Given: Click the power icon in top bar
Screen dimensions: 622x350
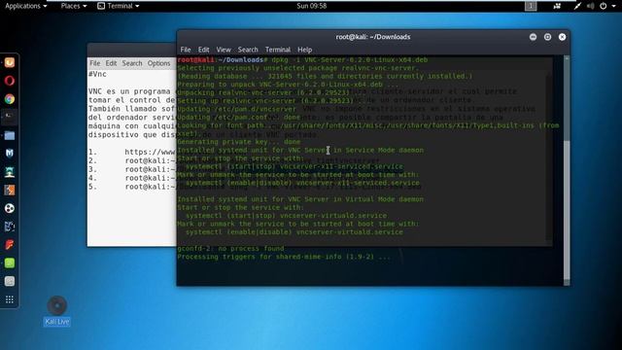Looking at the screenshot, I should click(x=603, y=6).
